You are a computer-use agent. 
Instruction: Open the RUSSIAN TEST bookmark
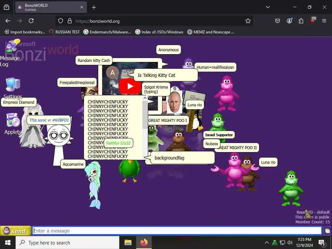coord(65,32)
